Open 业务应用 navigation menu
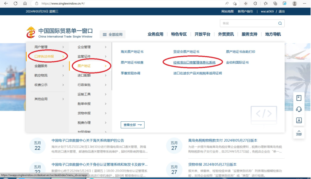This screenshot has height=179, width=311. (x=155, y=34)
